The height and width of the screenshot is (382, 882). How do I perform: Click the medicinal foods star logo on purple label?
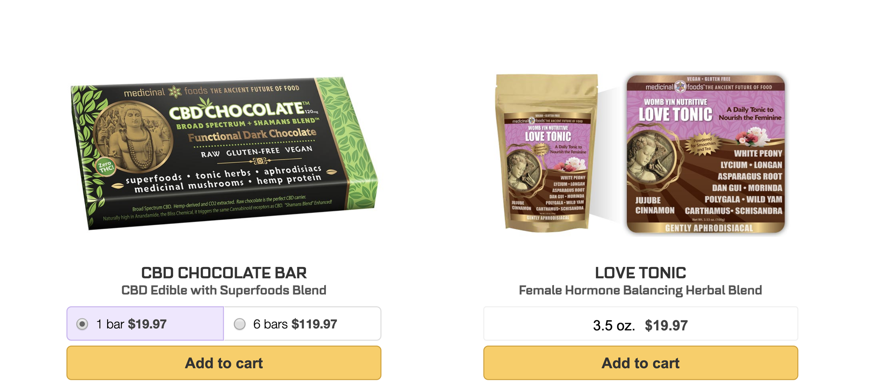click(681, 86)
